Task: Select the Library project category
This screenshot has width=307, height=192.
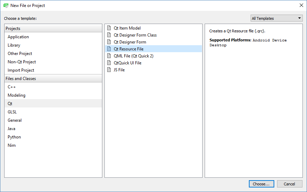Action: click(14, 45)
